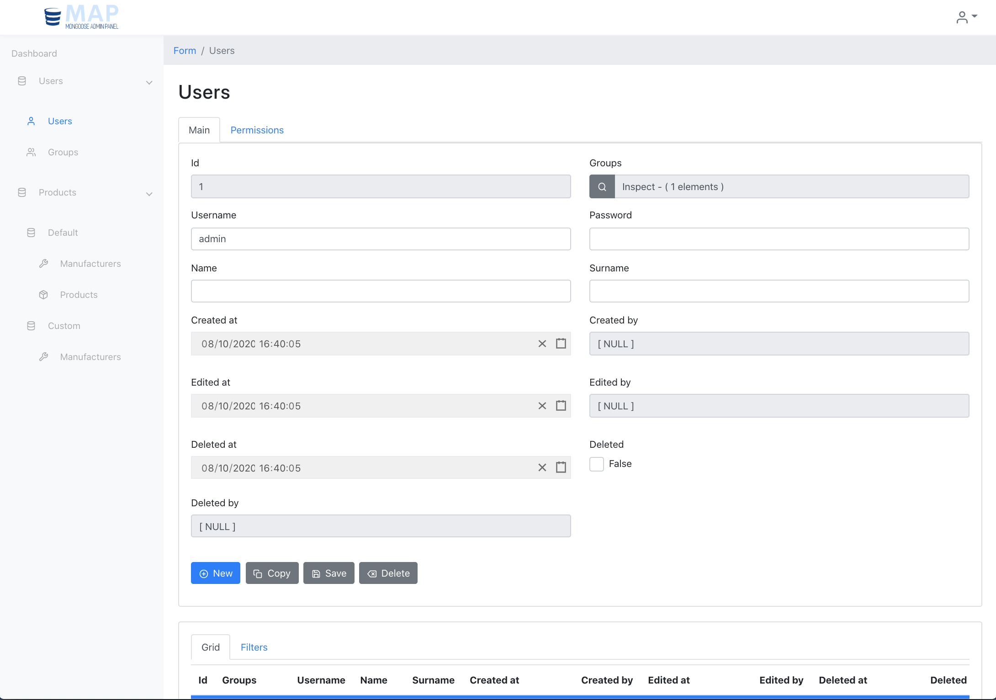Click into the Password input field
Viewport: 996px width, 700px height.
coord(779,239)
